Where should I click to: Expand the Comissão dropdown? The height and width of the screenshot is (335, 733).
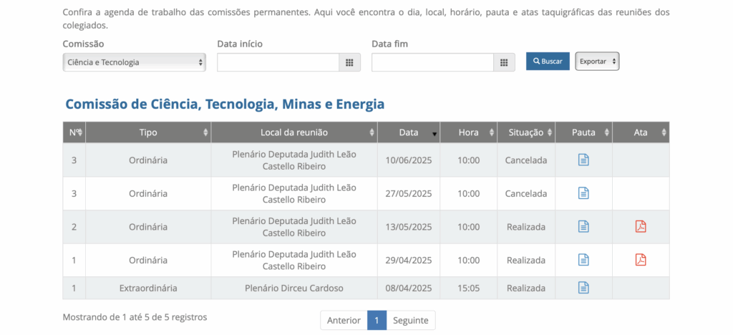[x=134, y=62]
